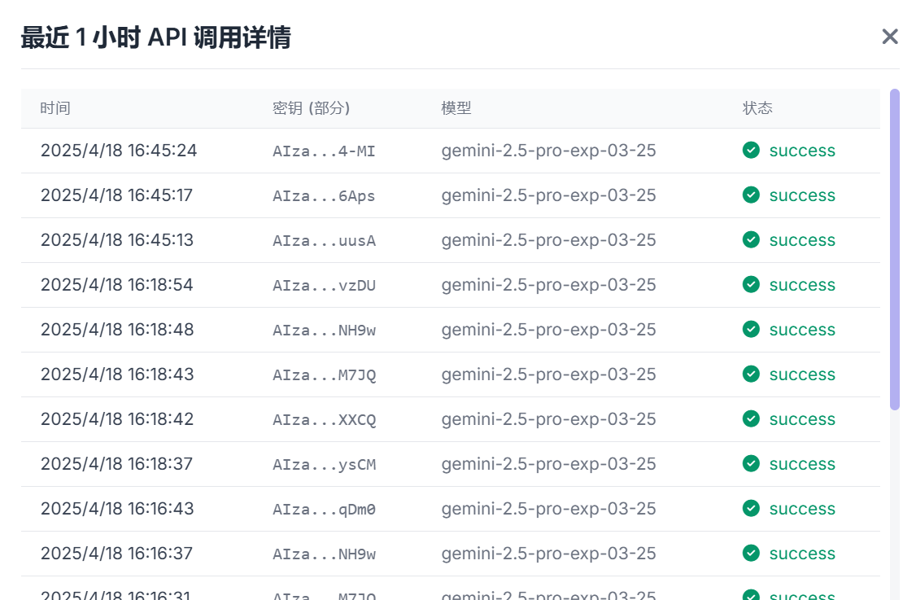Click the model name in the 16:45:24 row
The width and height of the screenshot is (903, 600).
click(x=549, y=151)
